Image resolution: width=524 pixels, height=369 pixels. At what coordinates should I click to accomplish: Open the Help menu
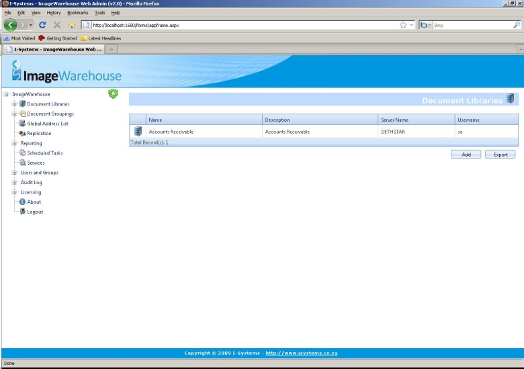[x=116, y=13]
